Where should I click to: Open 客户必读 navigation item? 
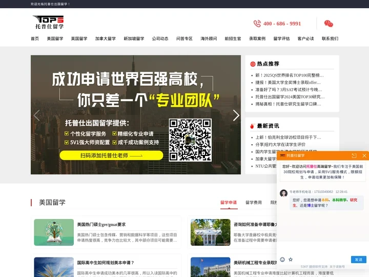click(305, 38)
